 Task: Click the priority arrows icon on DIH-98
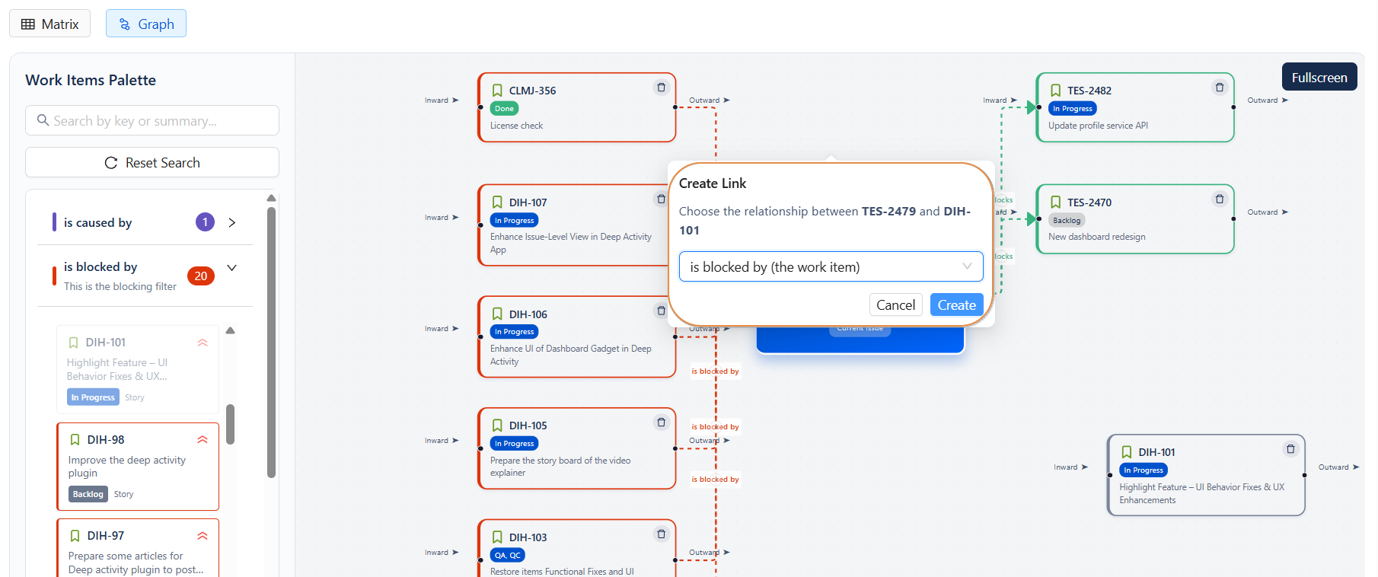point(203,439)
